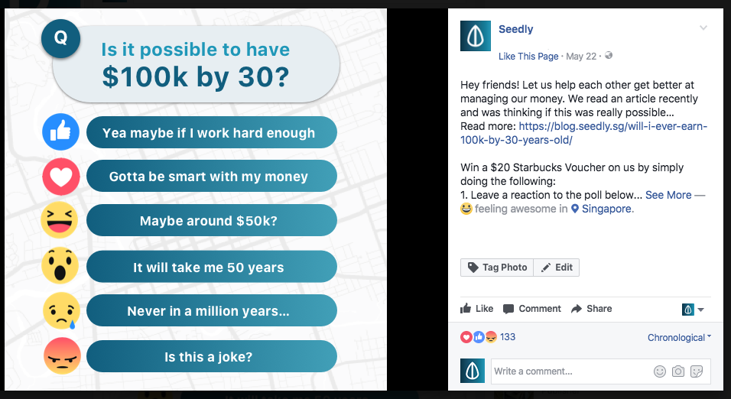Screen dimensions: 731x399
Task: Open the sticker picker in the comment box
Action: (x=697, y=371)
